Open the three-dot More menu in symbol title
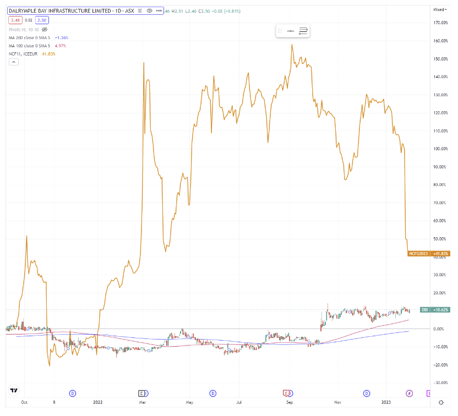Viewport: 458px width, 416px height. click(159, 11)
